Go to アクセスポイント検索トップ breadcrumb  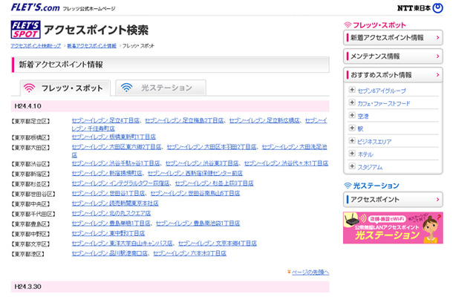(x=36, y=45)
